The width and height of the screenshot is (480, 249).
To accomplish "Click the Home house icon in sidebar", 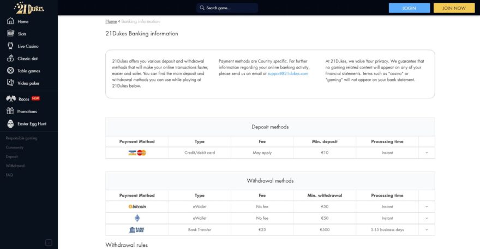I will point(10,21).
